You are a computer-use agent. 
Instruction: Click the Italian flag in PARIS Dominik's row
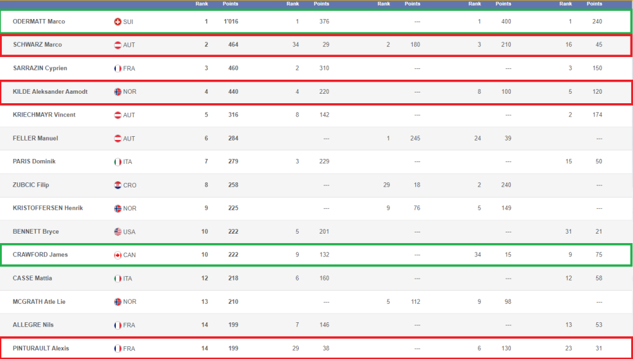pyautogui.click(x=118, y=162)
